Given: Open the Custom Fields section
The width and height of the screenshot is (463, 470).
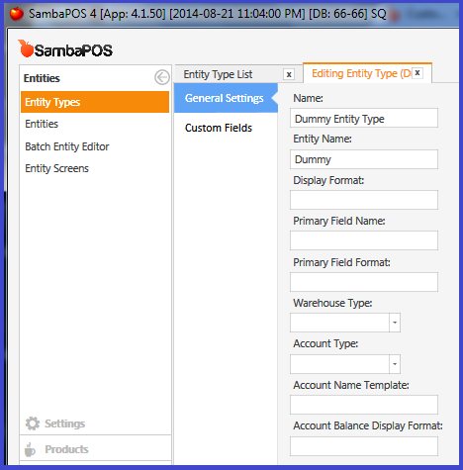Looking at the screenshot, I should (219, 128).
